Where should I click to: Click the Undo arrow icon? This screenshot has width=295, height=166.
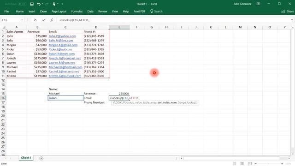[x=39, y=4]
